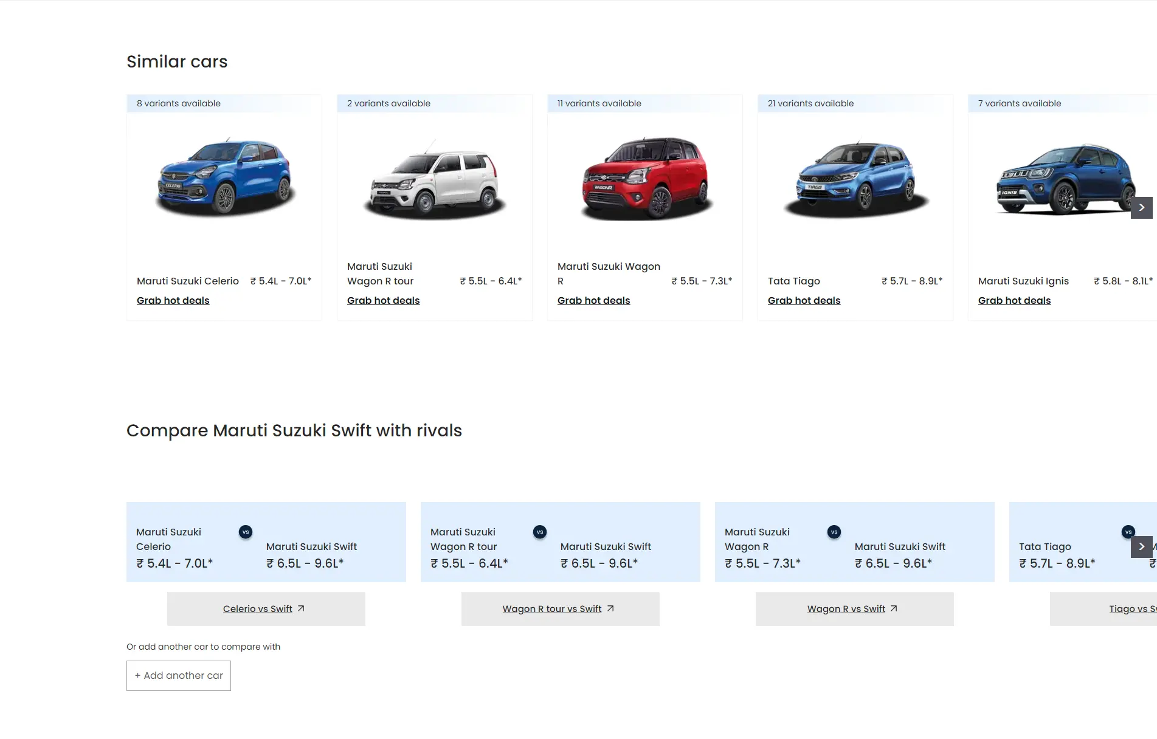
Task: Click Maruti Suzuki Swift in Wagon R comparison card
Action: coord(900,546)
